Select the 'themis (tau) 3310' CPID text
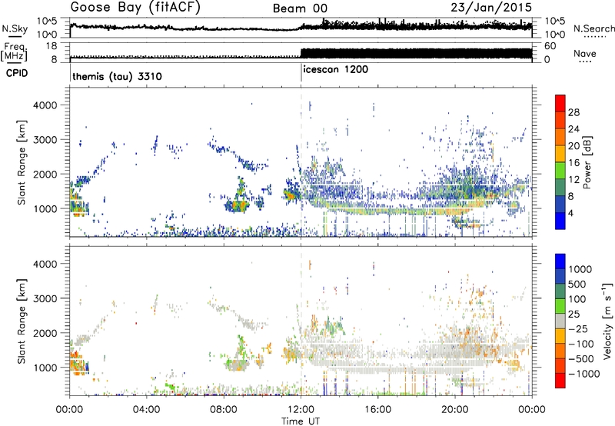615x426 pixels. coord(117,76)
